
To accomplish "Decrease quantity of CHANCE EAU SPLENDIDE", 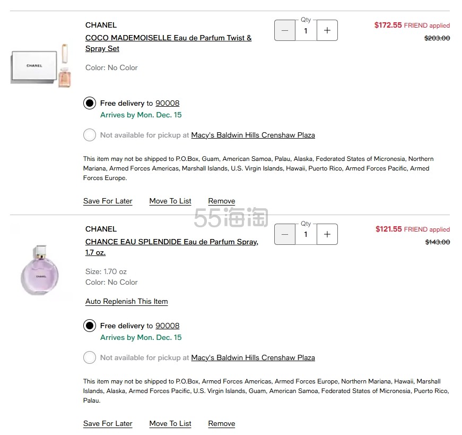I will (285, 234).
